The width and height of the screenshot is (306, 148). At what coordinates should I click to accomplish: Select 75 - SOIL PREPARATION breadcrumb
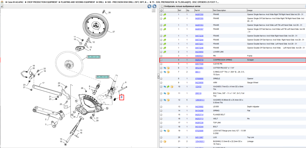[x=163, y=2]
